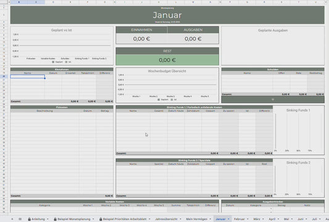
Task: Open dropdown arrow on Juni tab
Action: click(306, 219)
